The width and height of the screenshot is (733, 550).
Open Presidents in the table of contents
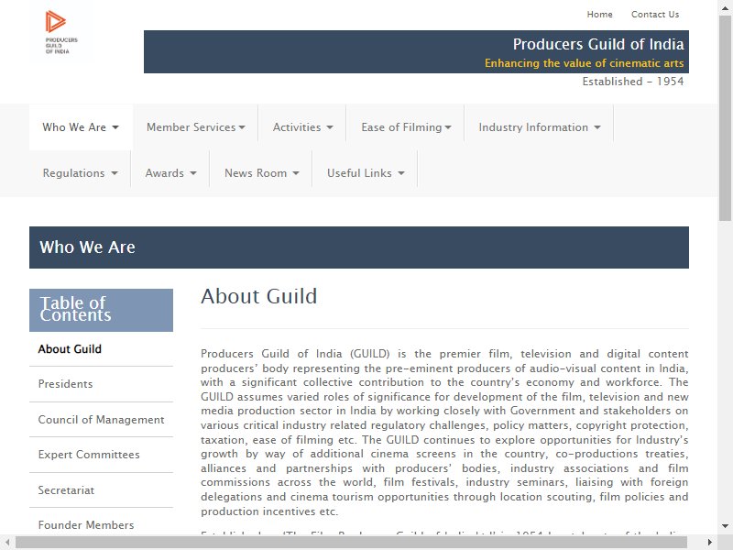point(65,384)
